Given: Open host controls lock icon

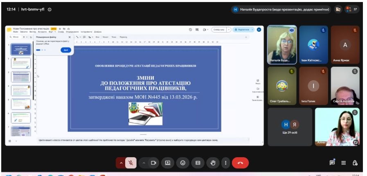Looking at the screenshot, I should click(x=355, y=163).
